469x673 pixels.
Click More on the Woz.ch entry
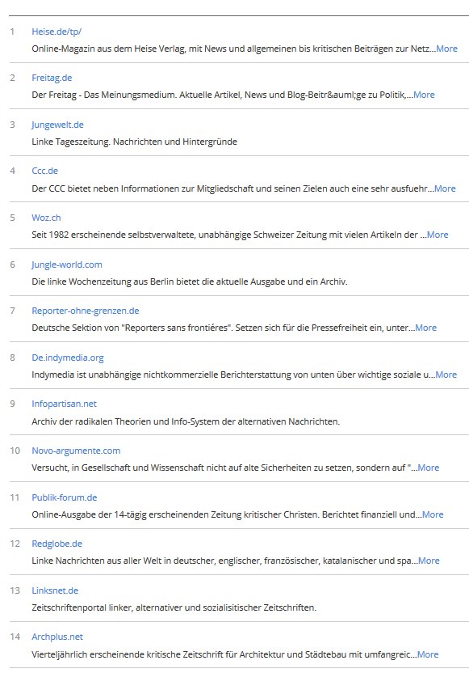click(438, 235)
